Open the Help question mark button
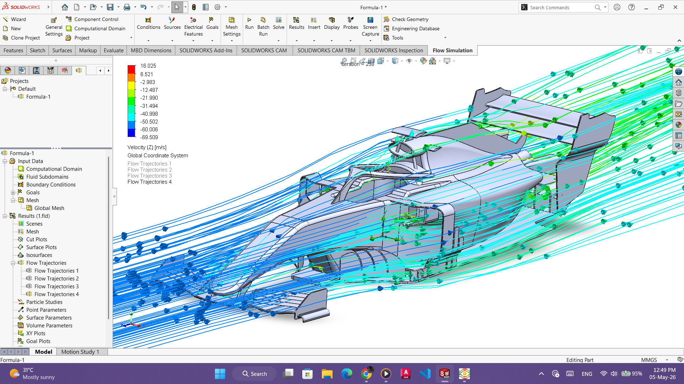This screenshot has width=684, height=384. click(632, 7)
